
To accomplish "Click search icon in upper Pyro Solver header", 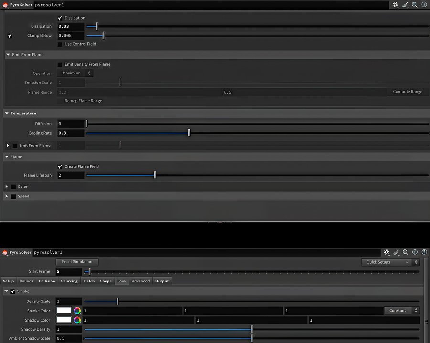I will pyautogui.click(x=415, y=5).
